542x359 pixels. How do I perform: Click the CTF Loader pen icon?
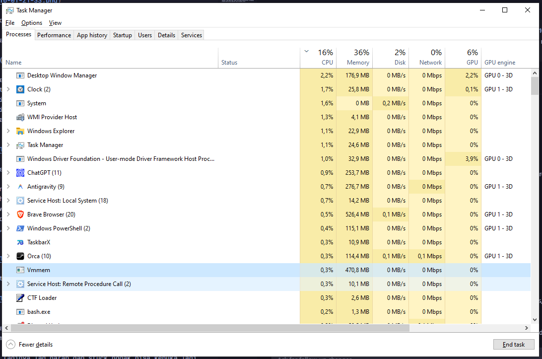(20, 298)
